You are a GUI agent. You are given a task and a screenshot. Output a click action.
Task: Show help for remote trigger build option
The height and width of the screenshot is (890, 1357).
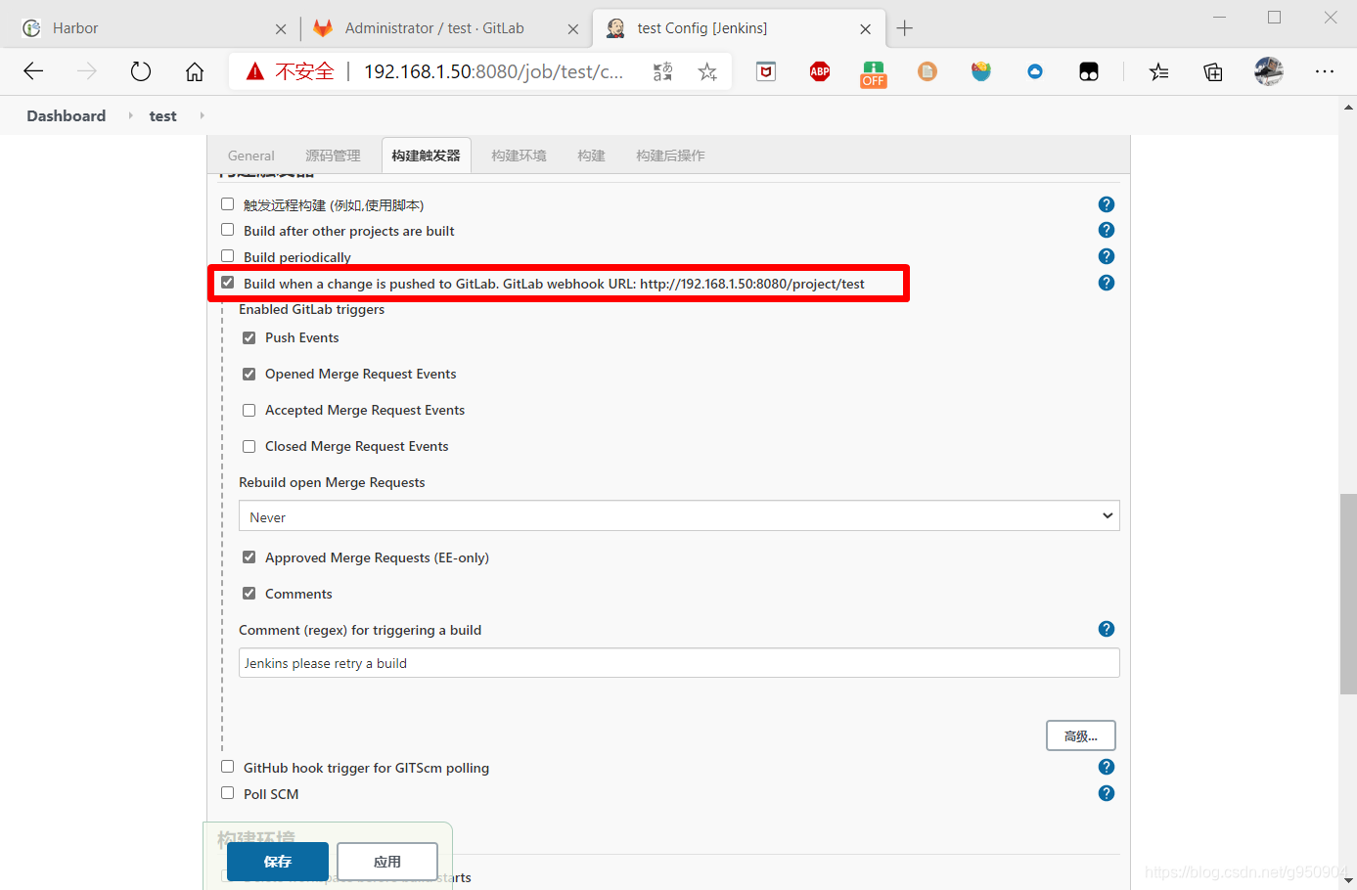(1107, 204)
